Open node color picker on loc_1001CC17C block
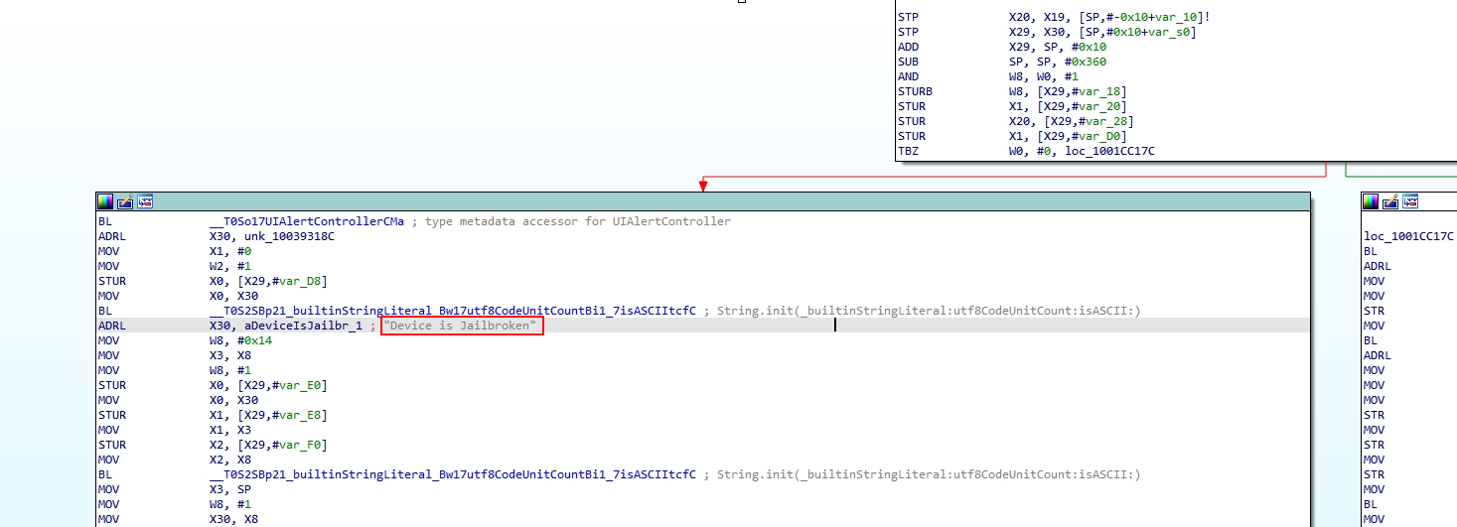1457x527 pixels. (1371, 201)
